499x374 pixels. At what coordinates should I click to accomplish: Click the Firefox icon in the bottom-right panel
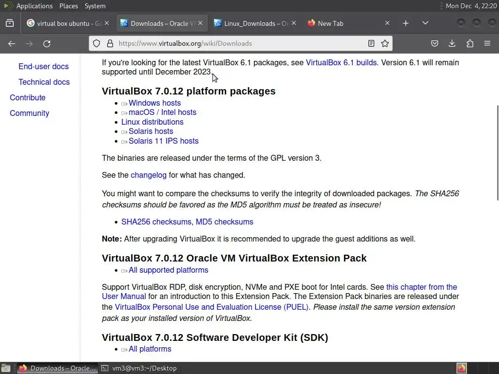pyautogui.click(x=461, y=368)
